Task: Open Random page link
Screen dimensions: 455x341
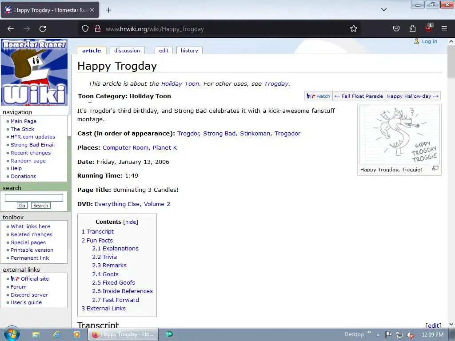Action: coord(28,161)
